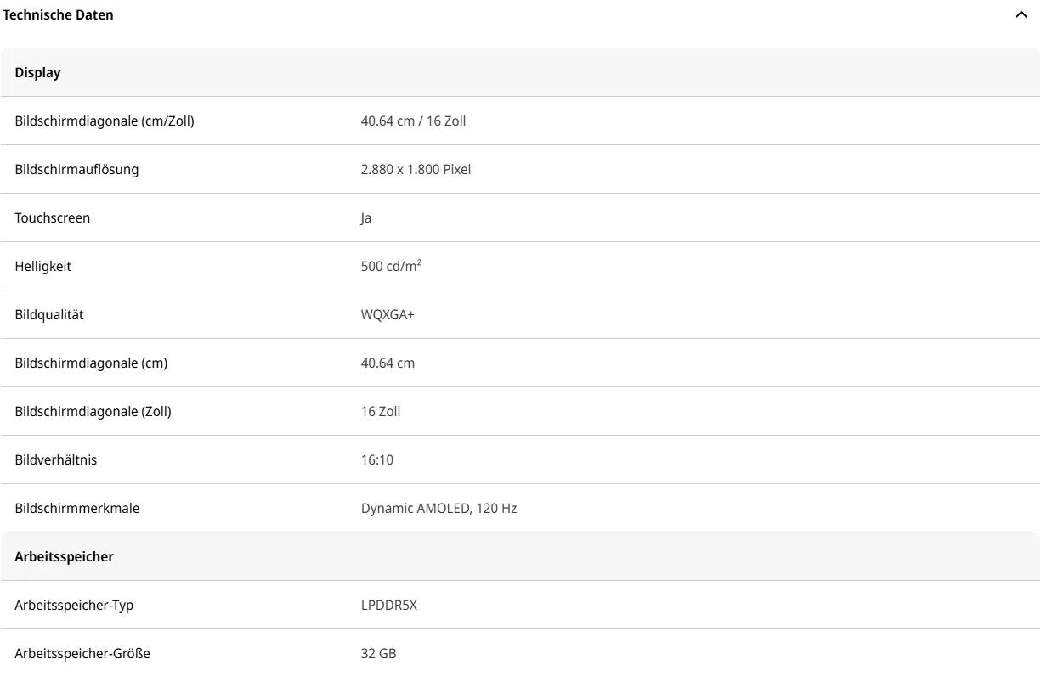Click the Touchscreen row label

click(52, 218)
